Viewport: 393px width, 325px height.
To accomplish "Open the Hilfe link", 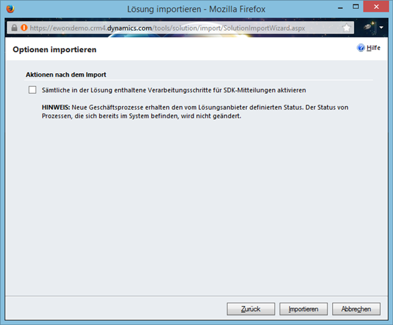I will coord(373,48).
